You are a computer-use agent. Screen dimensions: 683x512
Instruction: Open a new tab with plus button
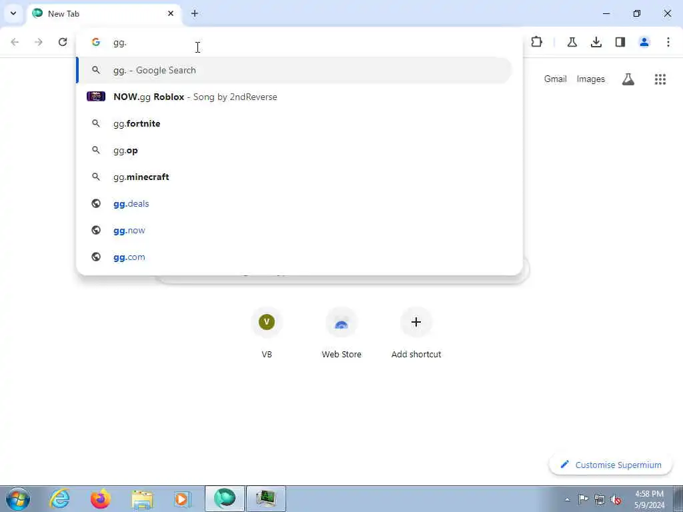tap(195, 13)
